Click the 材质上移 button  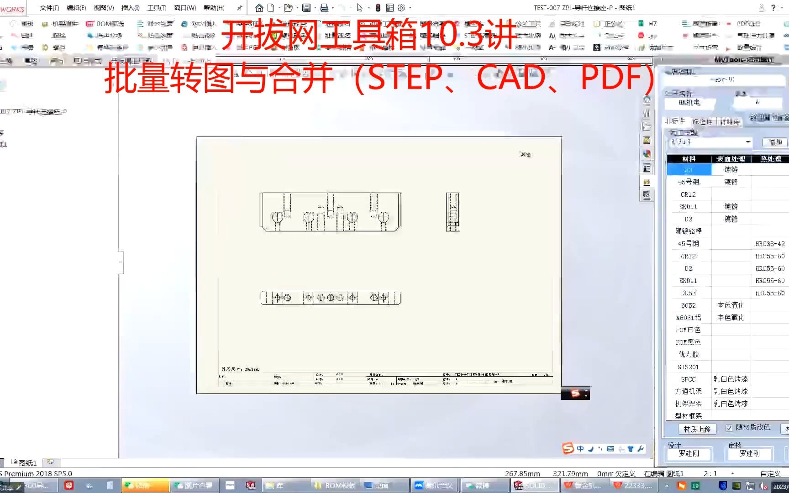click(697, 429)
